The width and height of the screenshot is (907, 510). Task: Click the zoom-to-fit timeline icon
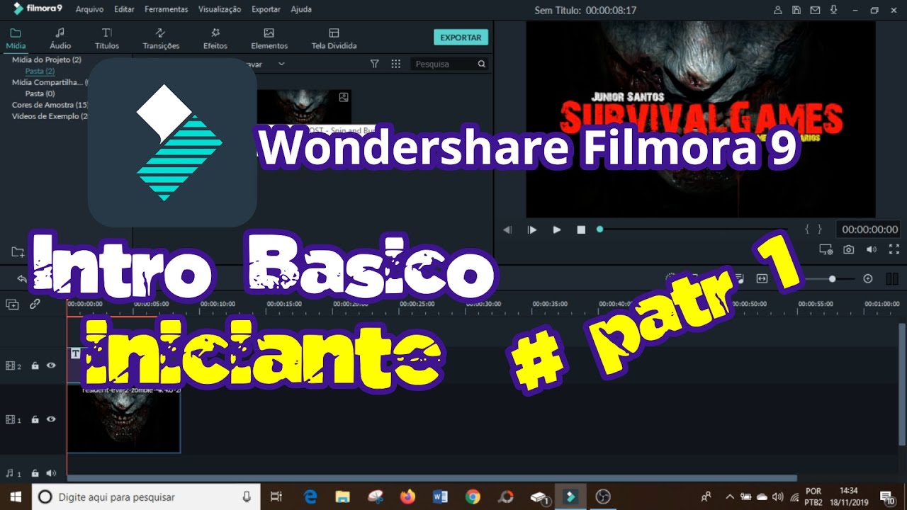762,279
